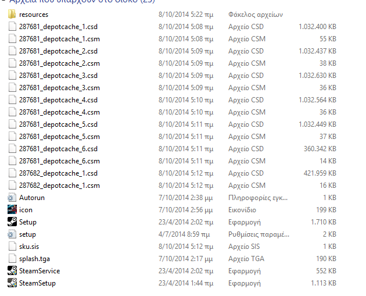Select the icon image file thumbnail
The height and width of the screenshot is (296, 366).
(12, 209)
